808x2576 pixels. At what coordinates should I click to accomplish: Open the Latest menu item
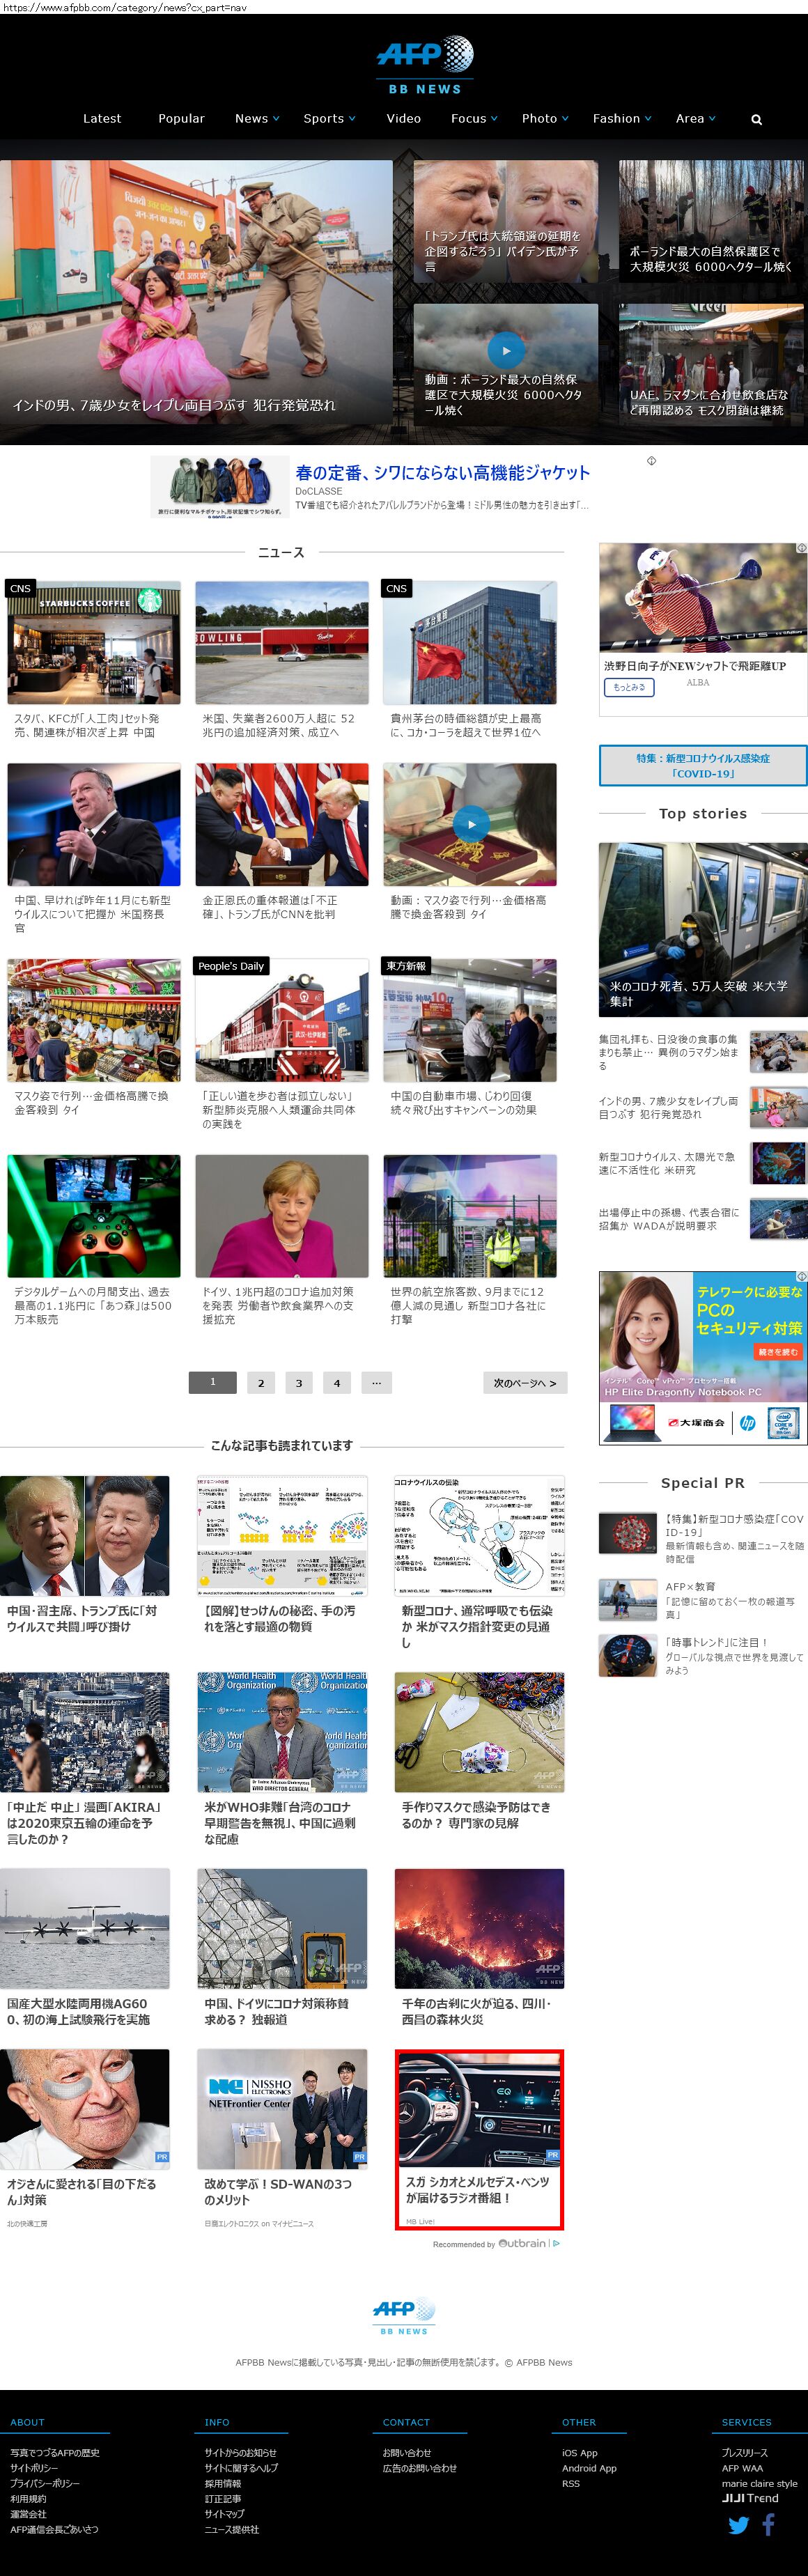pos(102,118)
